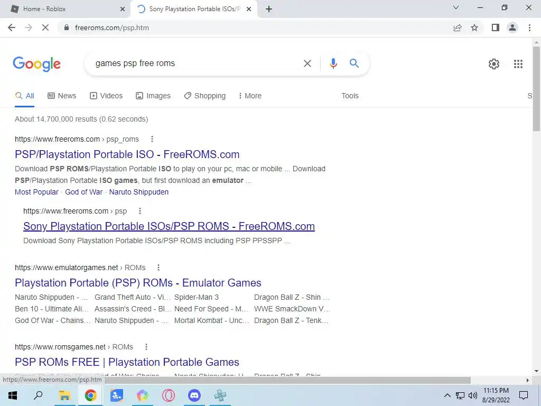Open search Tools options

point(350,96)
